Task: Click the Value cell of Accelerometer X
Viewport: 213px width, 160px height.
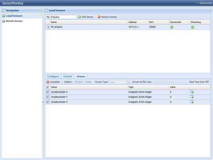Action: coord(179,92)
